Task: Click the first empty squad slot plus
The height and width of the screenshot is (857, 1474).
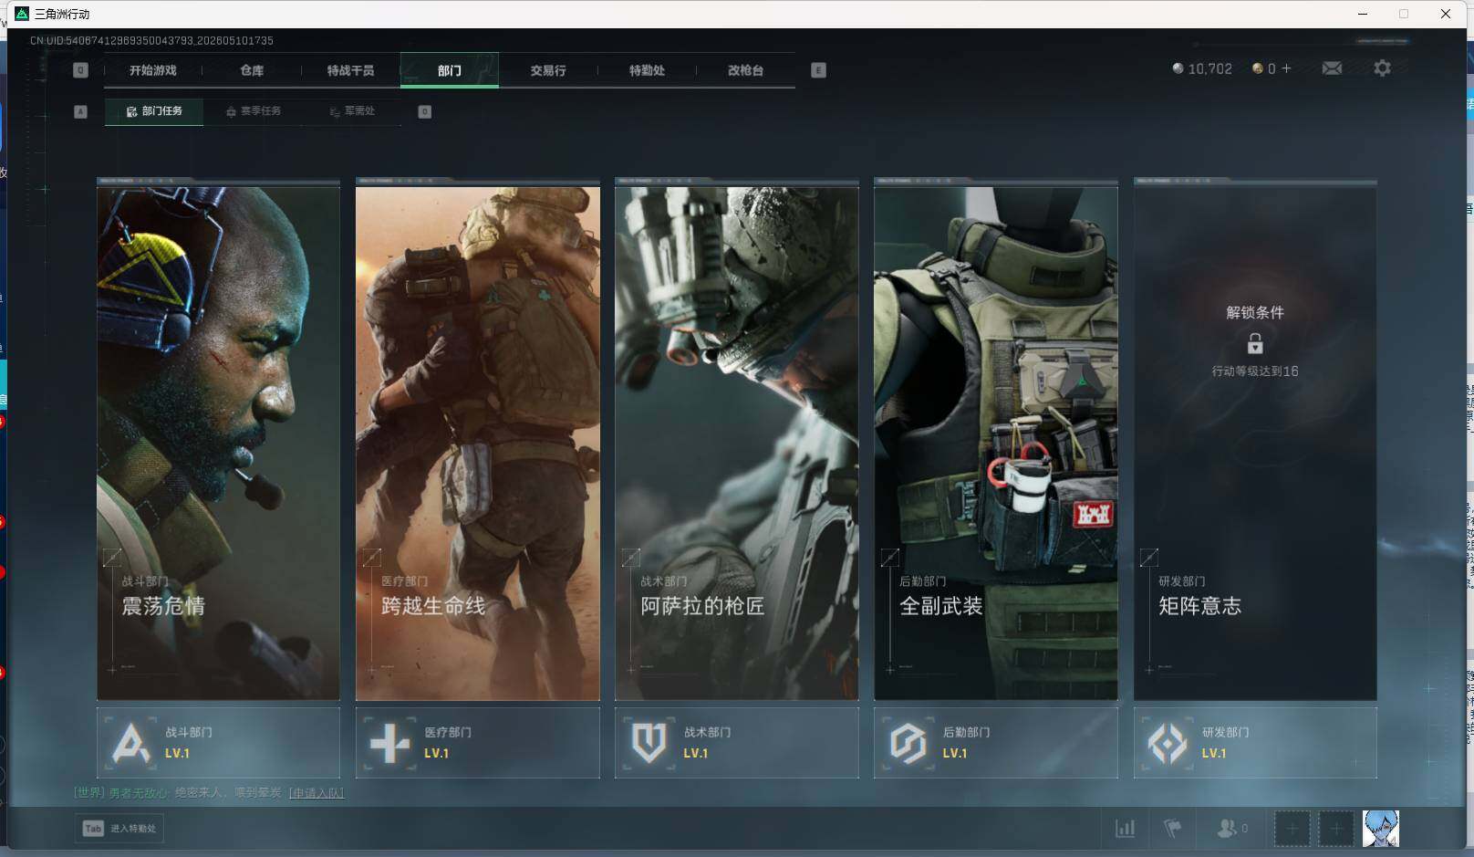Action: [x=1292, y=829]
